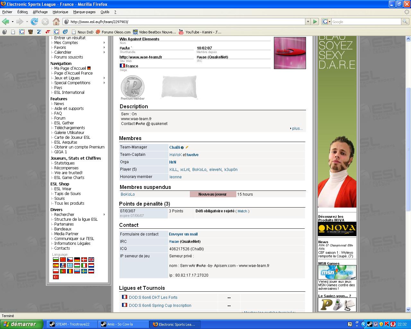Image resolution: width=411 pixels, height=329 pixels.
Task: Open the NOVA World of Innovation banner
Action: pyautogui.click(x=337, y=229)
